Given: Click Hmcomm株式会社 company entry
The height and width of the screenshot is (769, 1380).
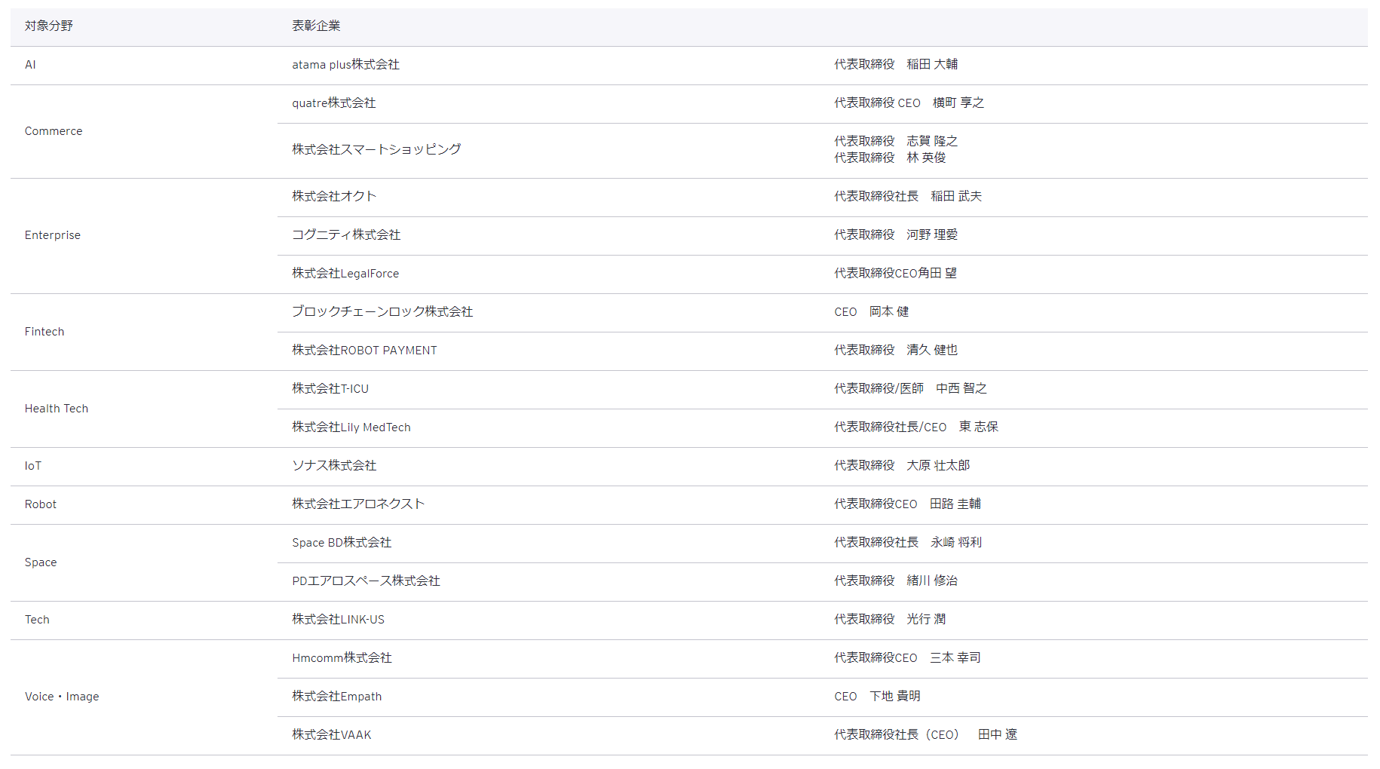Looking at the screenshot, I should (342, 658).
